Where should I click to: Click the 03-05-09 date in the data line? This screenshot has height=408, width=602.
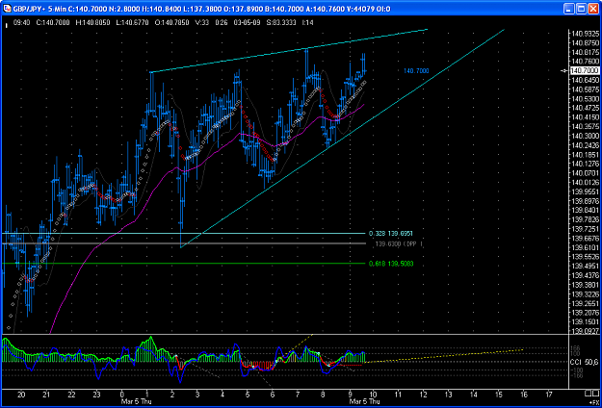tap(247, 23)
